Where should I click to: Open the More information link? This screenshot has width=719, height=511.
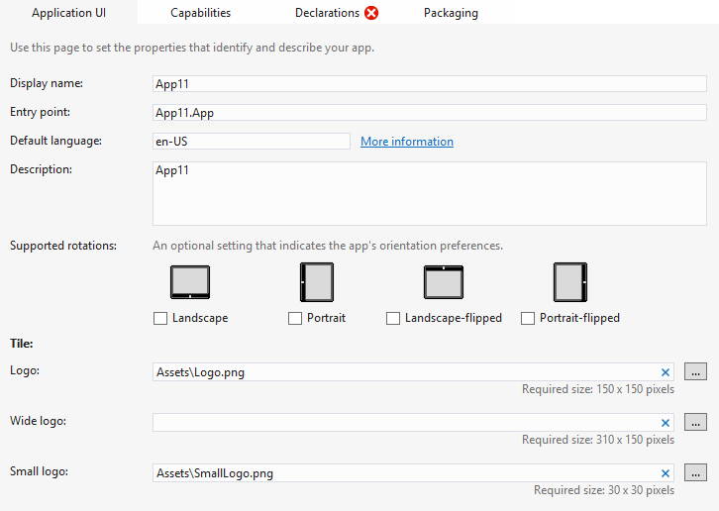(407, 142)
